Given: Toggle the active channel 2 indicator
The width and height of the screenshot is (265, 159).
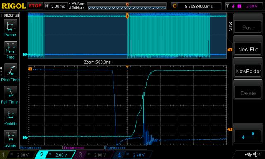Looking at the screenshot, I should click(x=55, y=155).
